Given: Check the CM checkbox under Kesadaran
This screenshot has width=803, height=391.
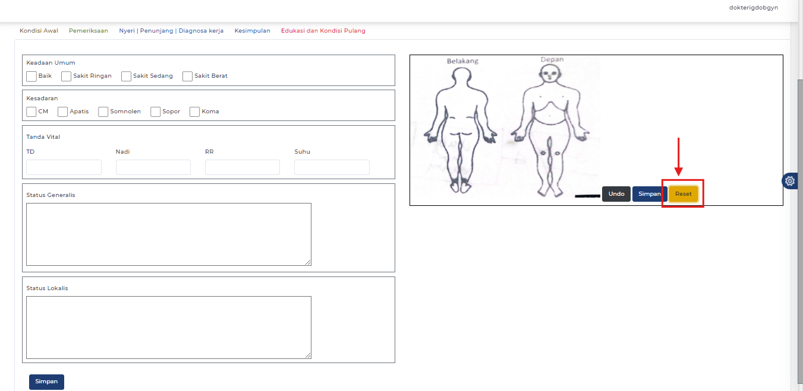Looking at the screenshot, I should tap(31, 112).
